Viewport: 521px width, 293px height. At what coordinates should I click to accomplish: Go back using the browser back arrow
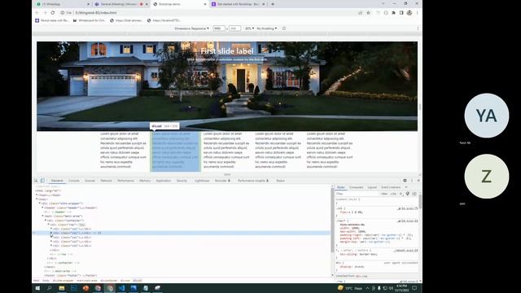tap(37, 13)
